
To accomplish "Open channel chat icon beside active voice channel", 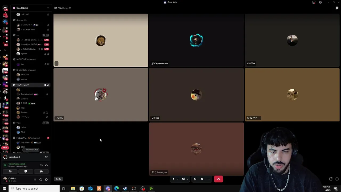I will (x=45, y=85).
